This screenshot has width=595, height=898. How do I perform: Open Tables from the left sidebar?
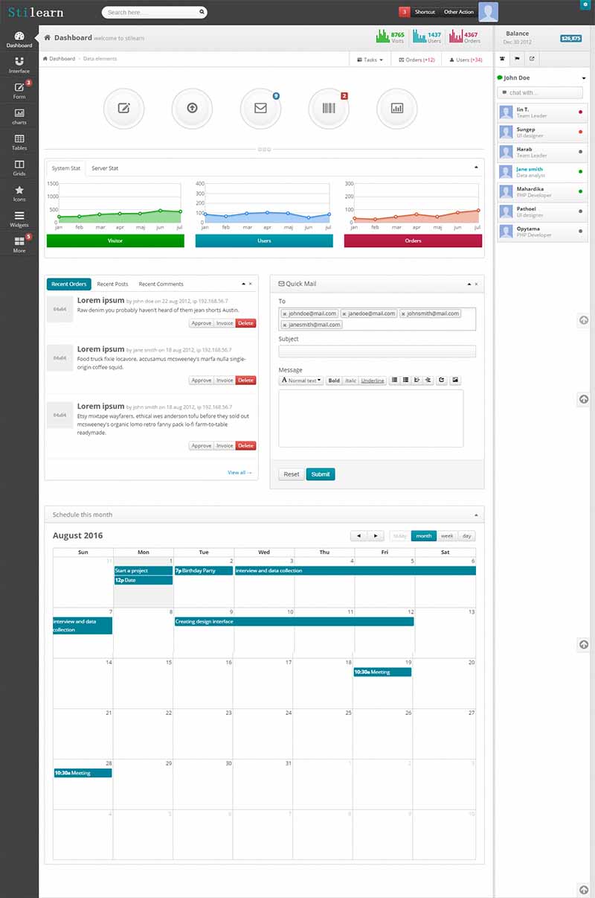click(19, 142)
